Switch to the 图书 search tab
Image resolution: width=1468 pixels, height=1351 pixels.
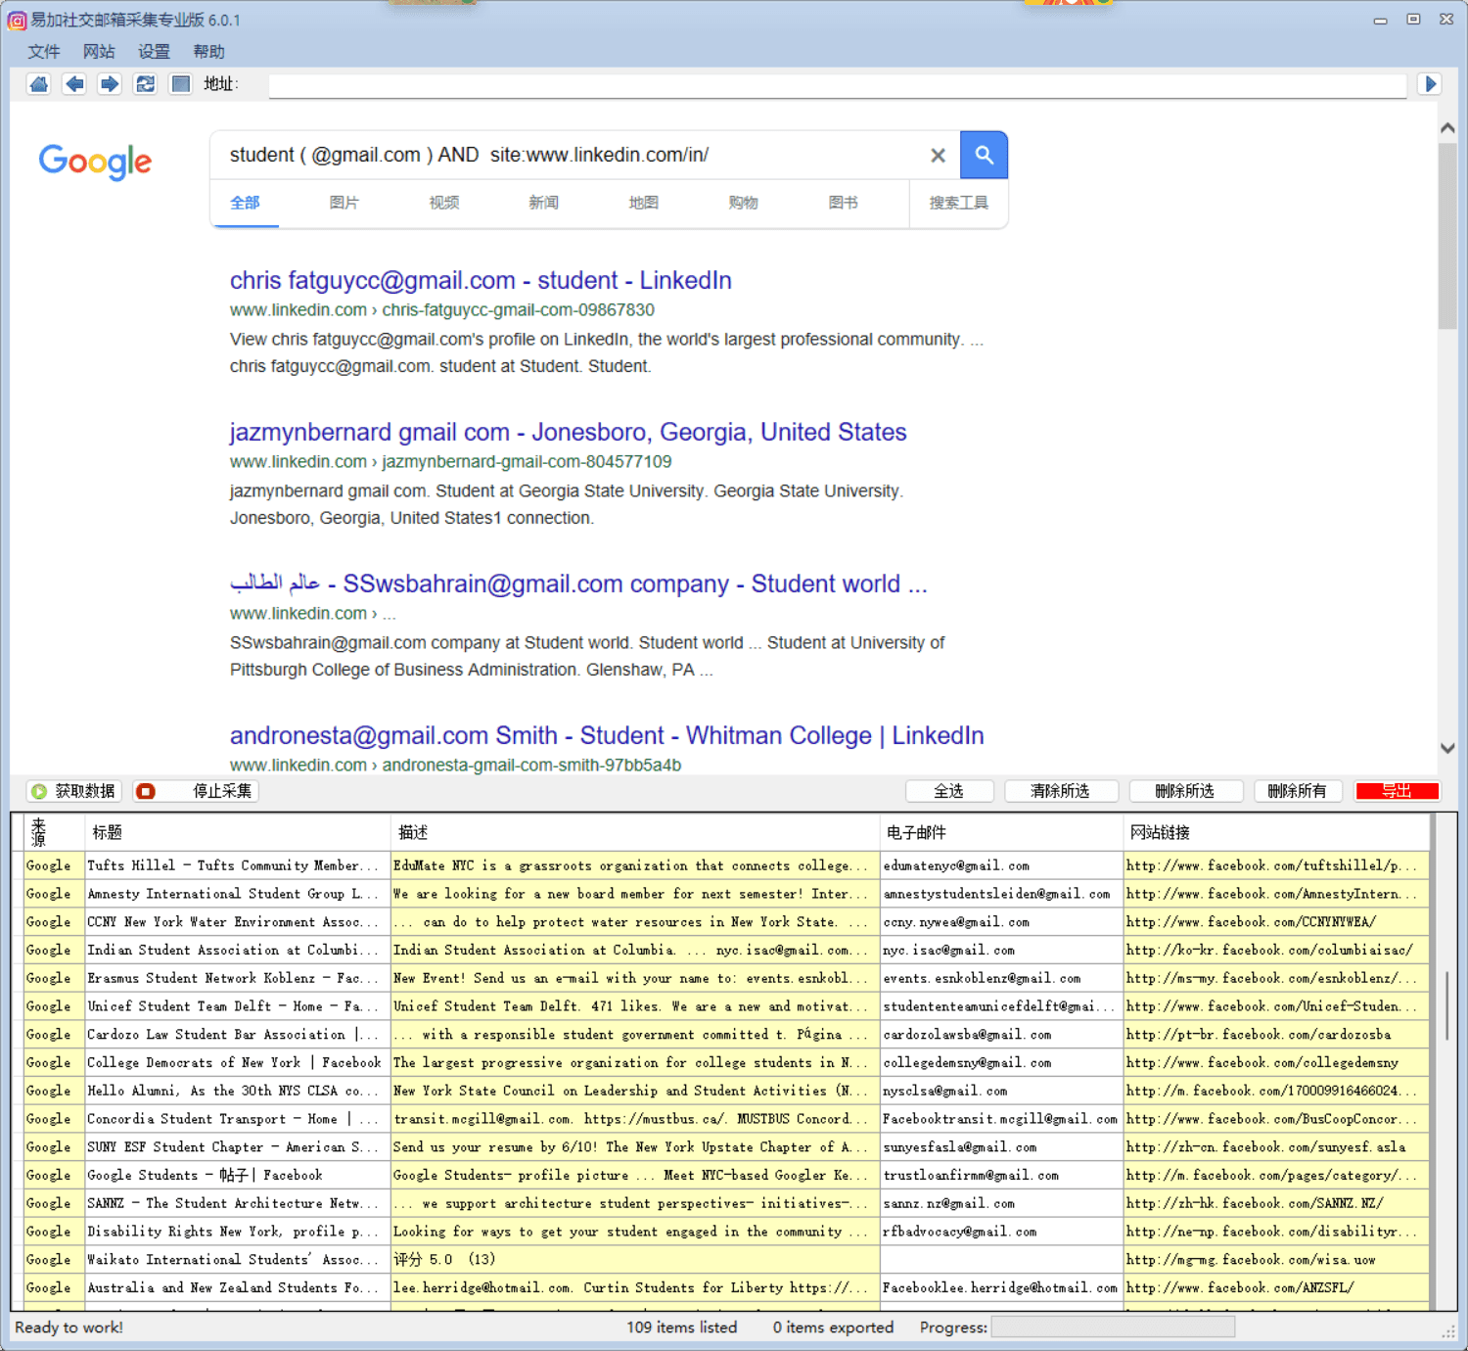point(844,203)
